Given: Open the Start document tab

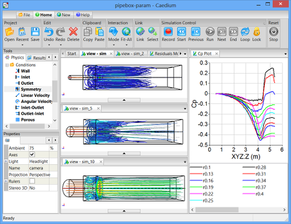Looking at the screenshot, I should (x=72, y=53).
